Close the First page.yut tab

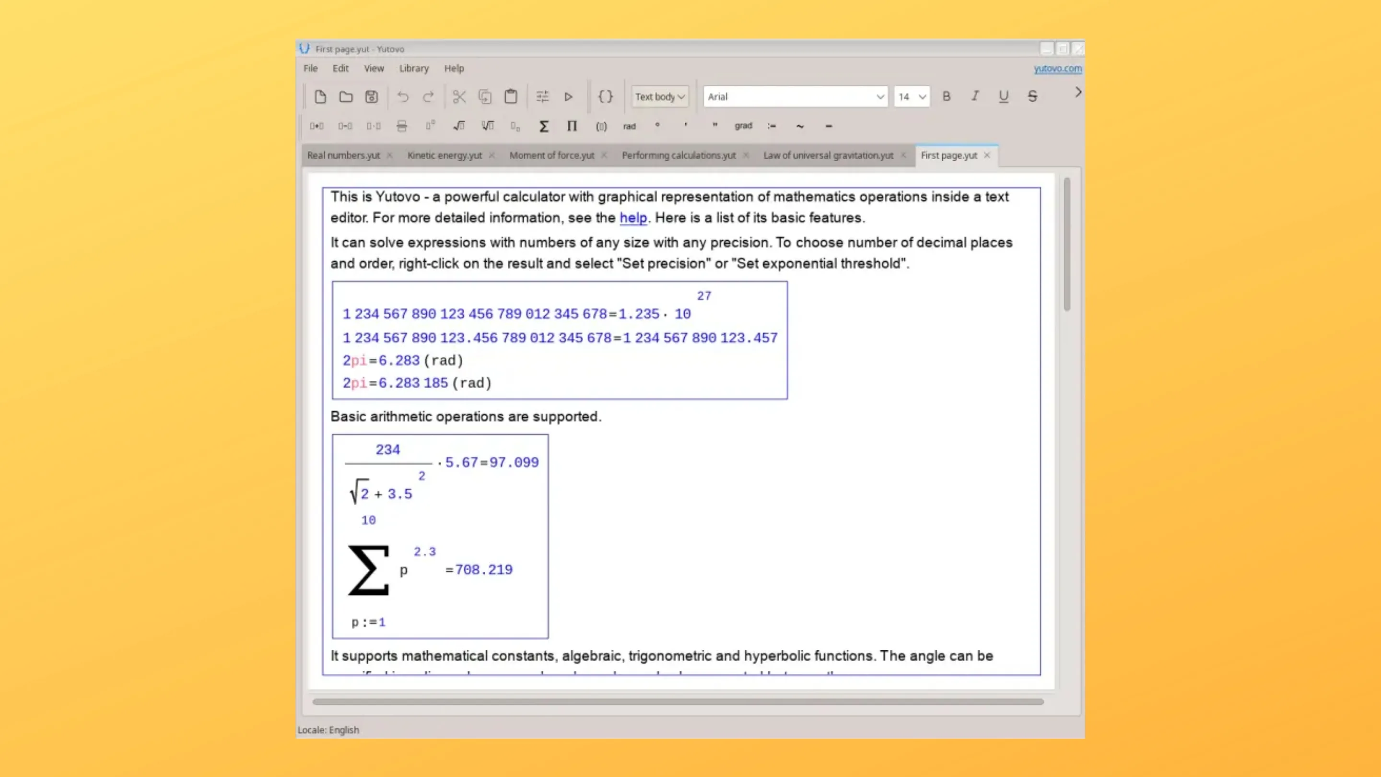click(987, 155)
